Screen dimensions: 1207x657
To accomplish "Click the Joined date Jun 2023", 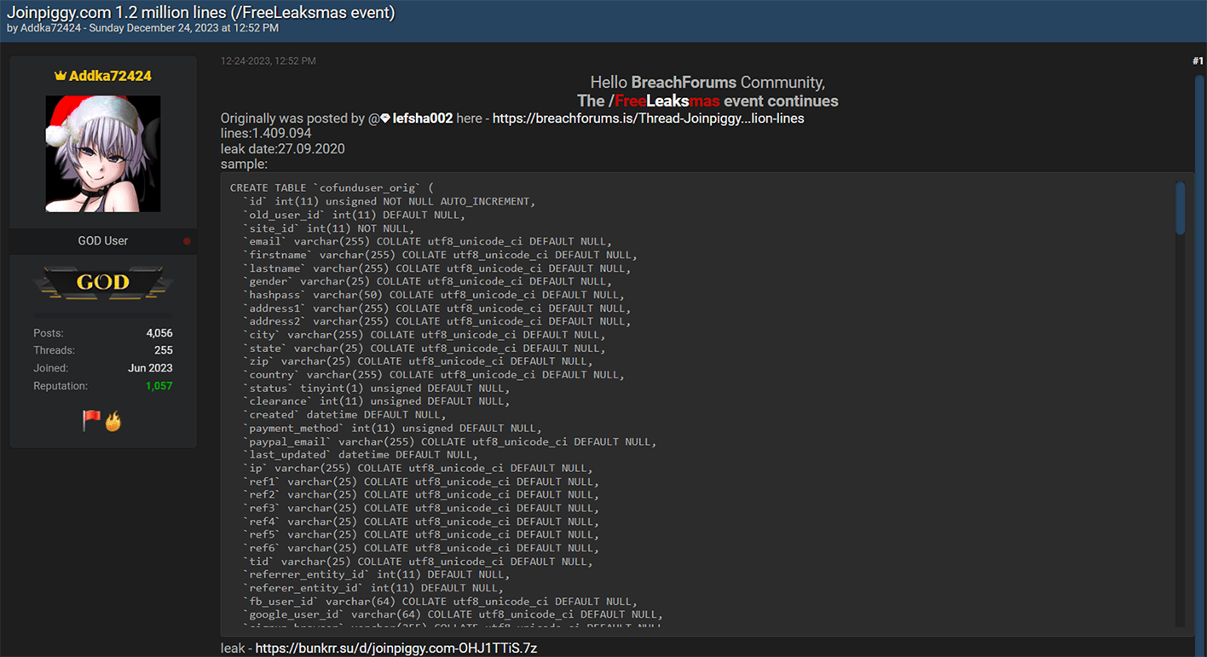I will pyautogui.click(x=150, y=368).
